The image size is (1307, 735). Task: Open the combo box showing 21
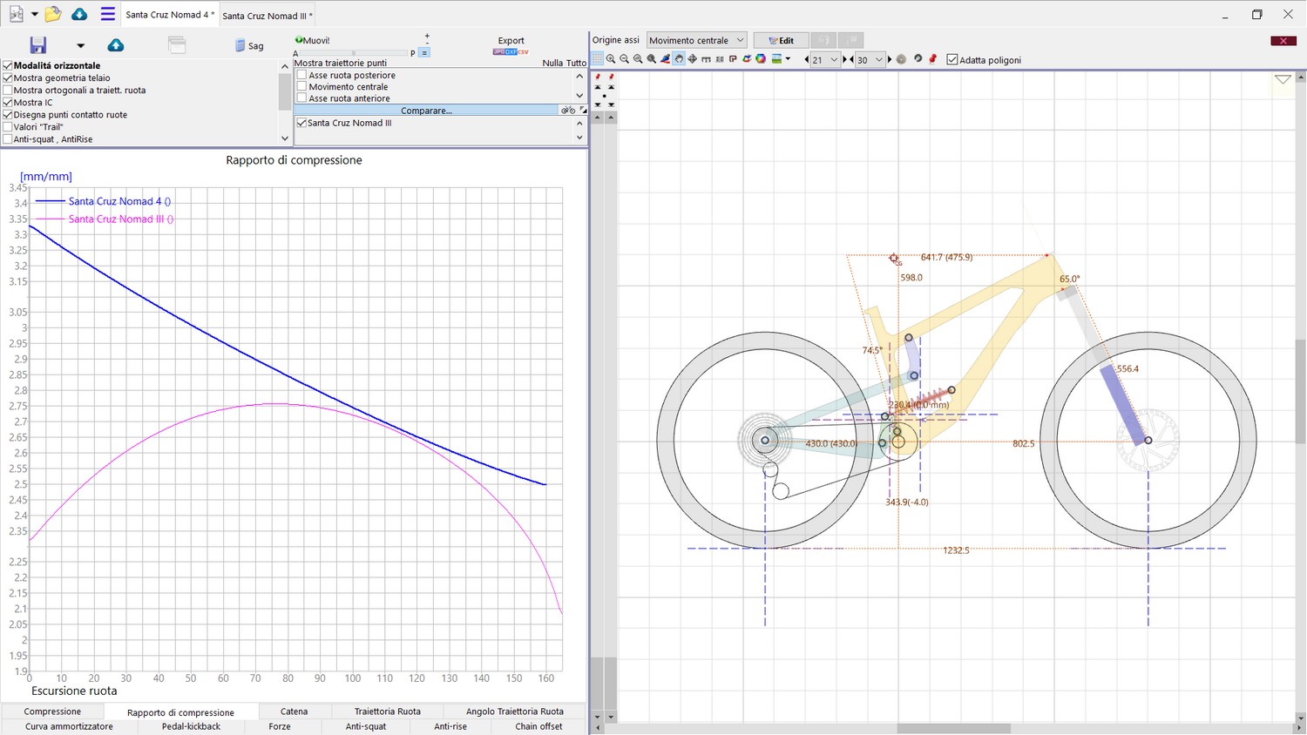tap(824, 60)
